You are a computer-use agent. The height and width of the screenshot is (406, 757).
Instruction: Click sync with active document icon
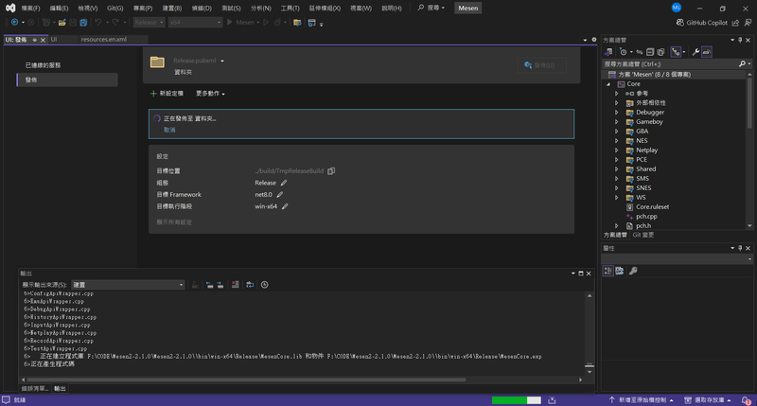tap(640, 52)
